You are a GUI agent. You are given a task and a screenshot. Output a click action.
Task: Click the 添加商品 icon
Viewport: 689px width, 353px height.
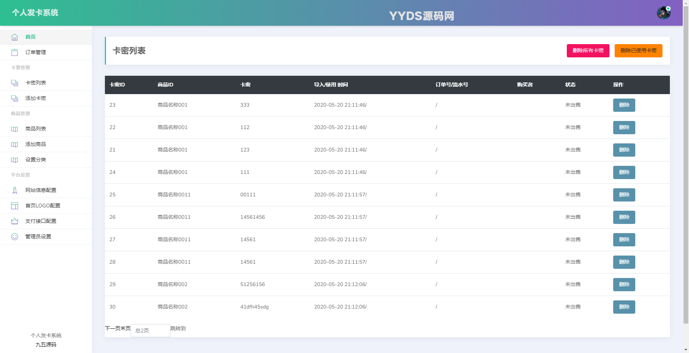tap(14, 144)
